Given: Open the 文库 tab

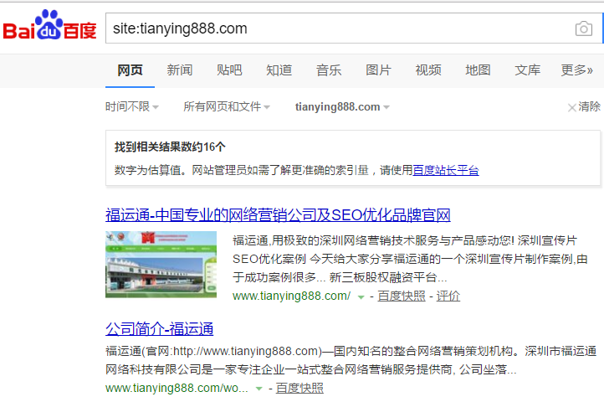Looking at the screenshot, I should pyautogui.click(x=527, y=70).
